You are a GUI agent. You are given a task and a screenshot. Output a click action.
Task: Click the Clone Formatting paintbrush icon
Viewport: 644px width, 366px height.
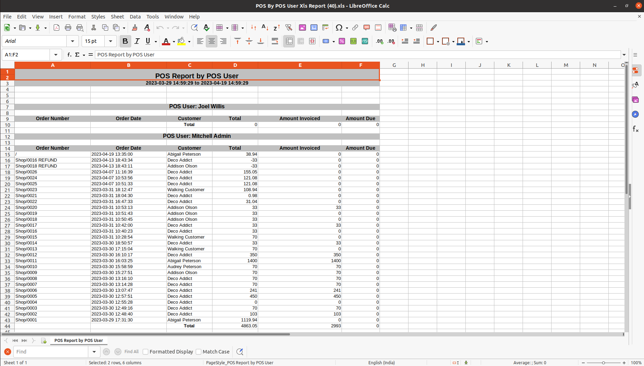135,28
